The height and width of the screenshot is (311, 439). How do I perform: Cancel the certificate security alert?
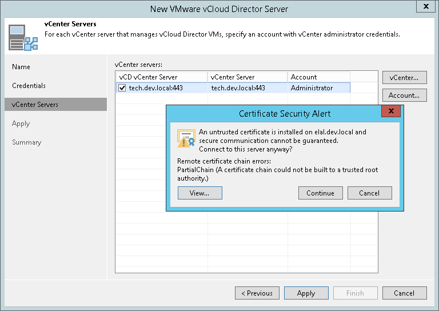[369, 193]
